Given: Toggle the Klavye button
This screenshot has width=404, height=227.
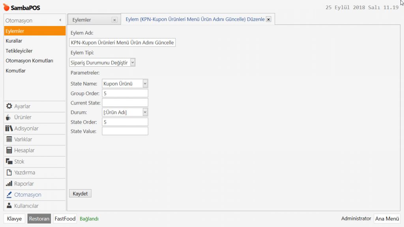Looking at the screenshot, I should coord(15,219).
